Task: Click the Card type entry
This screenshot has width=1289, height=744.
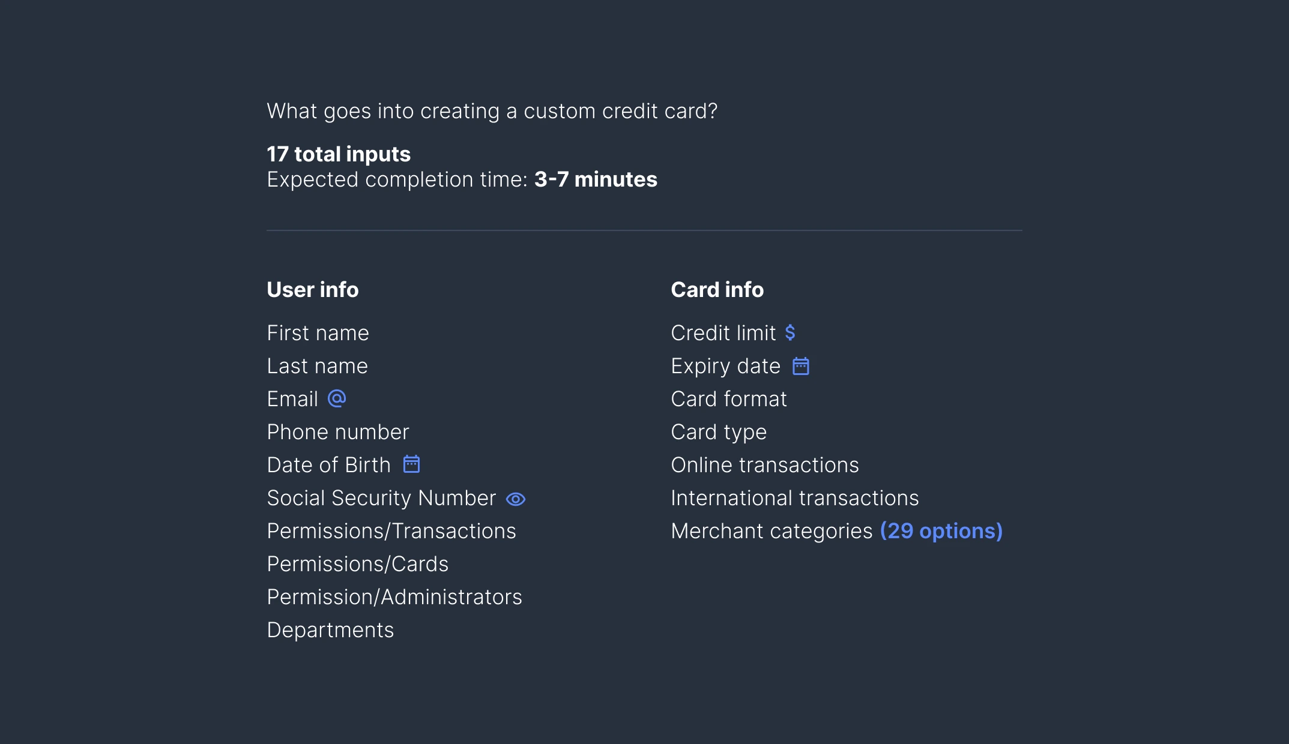Action: pyautogui.click(x=719, y=432)
